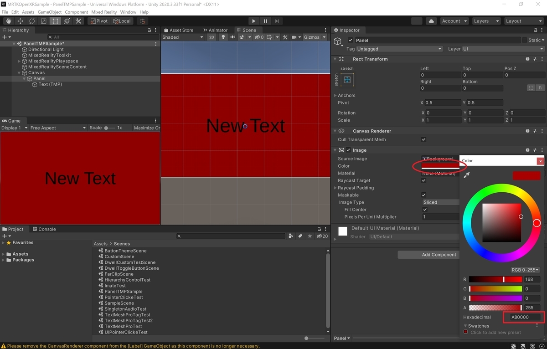Viewport: 547px width, 349px height.
Task: Toggle scene effects icon in Scene toolbar
Action: pos(243,37)
